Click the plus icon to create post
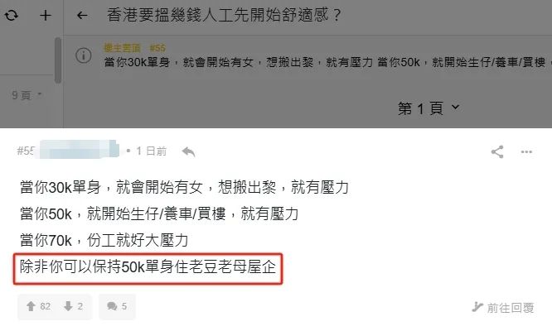This screenshot has width=552, height=331. (x=46, y=16)
